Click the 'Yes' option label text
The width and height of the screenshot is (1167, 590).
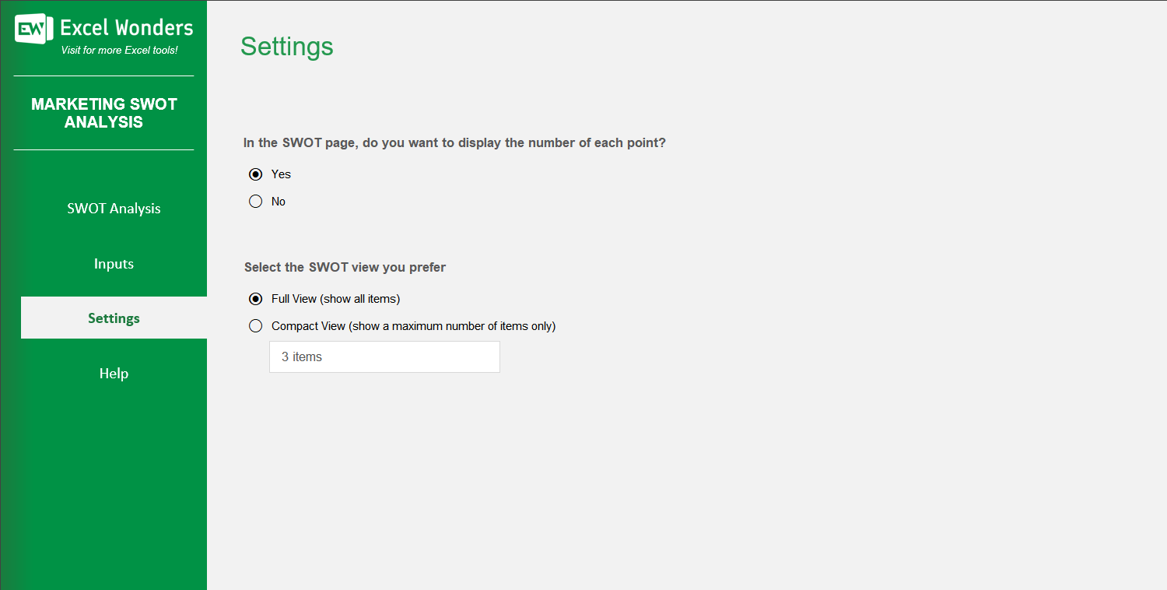click(281, 174)
